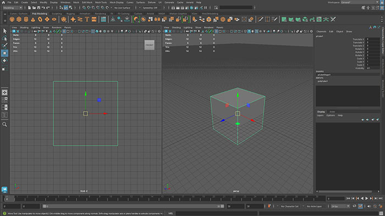385x216 pixels.
Task: Undo the last action
Action: [x=43, y=8]
